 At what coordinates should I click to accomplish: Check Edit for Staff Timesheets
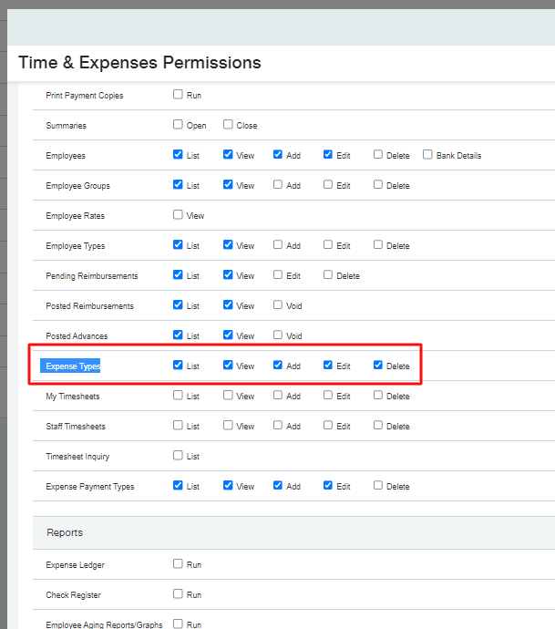coord(328,425)
